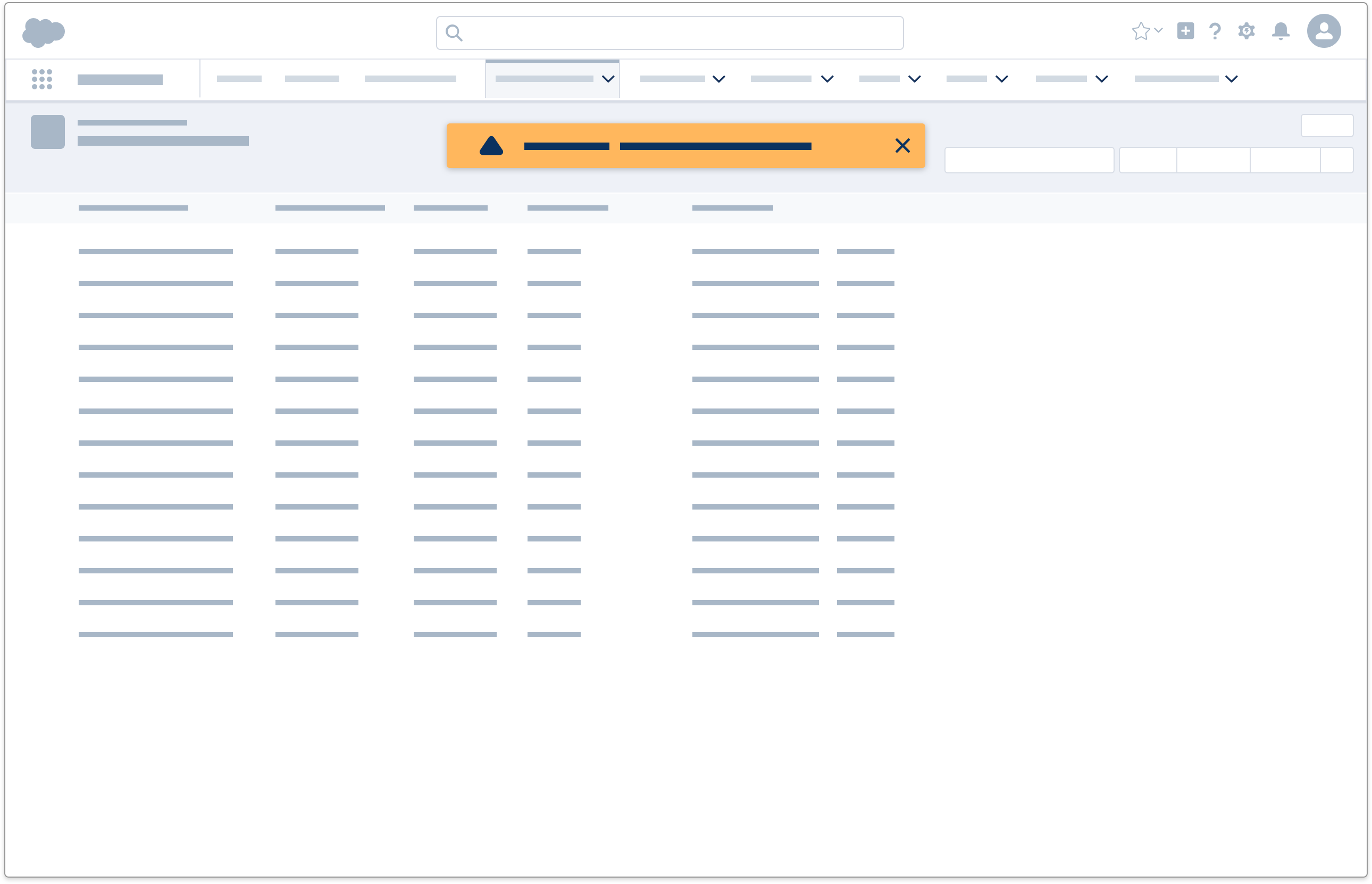Open the App Launcher dots grid
This screenshot has width=1372, height=884.
click(42, 79)
